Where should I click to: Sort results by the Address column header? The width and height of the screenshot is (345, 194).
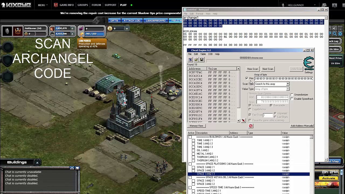coord(197,69)
